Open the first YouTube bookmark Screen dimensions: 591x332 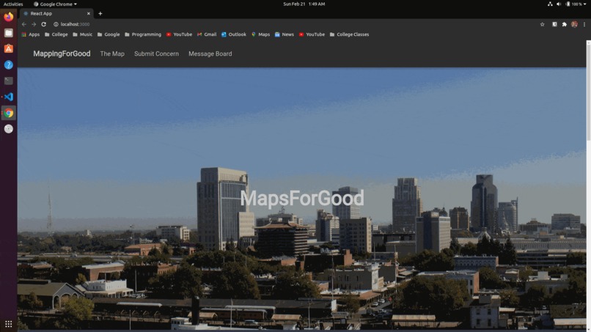179,34
